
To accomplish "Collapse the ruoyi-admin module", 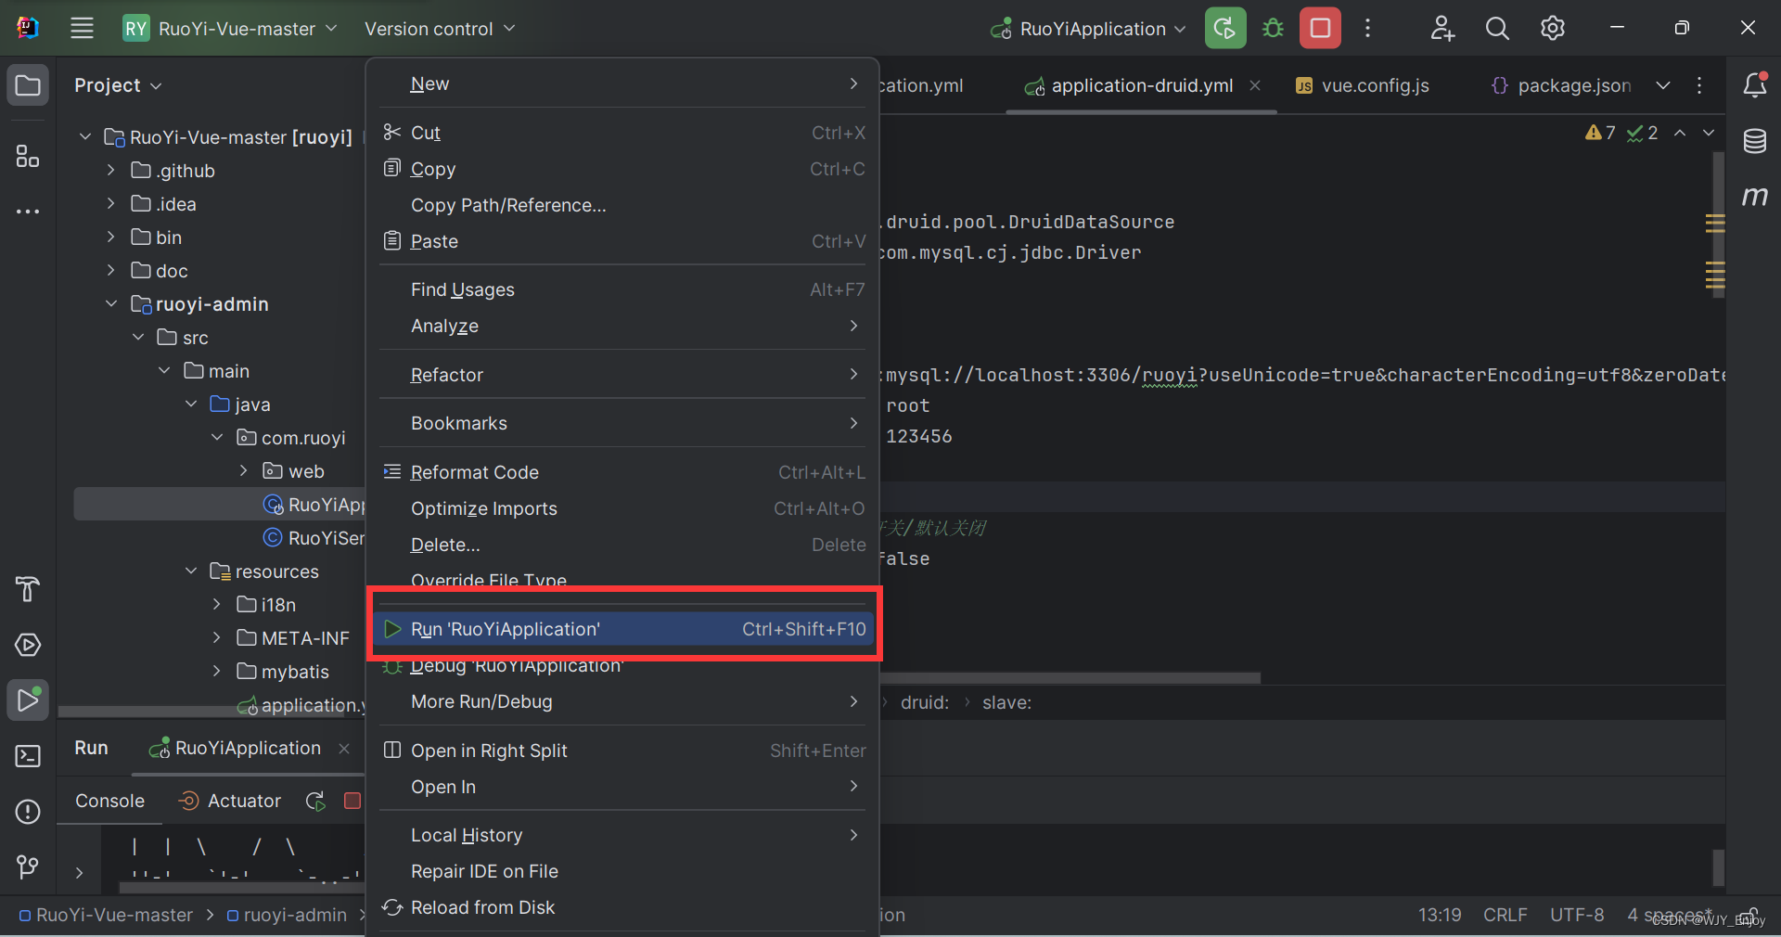I will click(x=111, y=304).
